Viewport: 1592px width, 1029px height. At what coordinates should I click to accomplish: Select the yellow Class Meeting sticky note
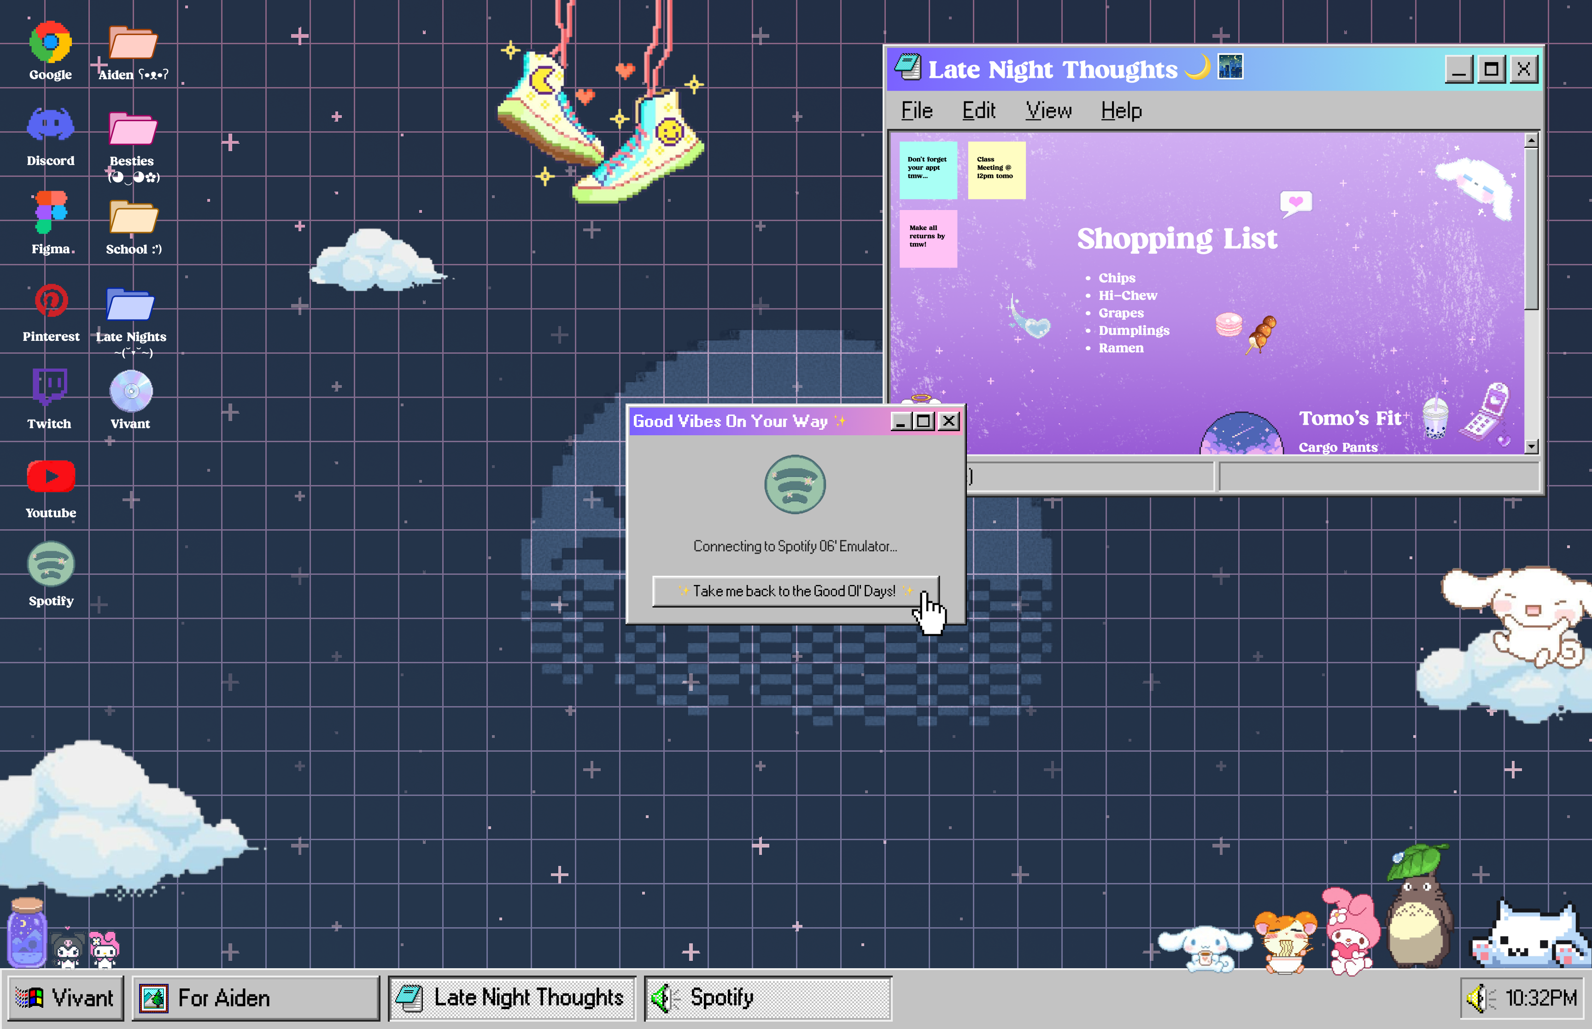996,170
